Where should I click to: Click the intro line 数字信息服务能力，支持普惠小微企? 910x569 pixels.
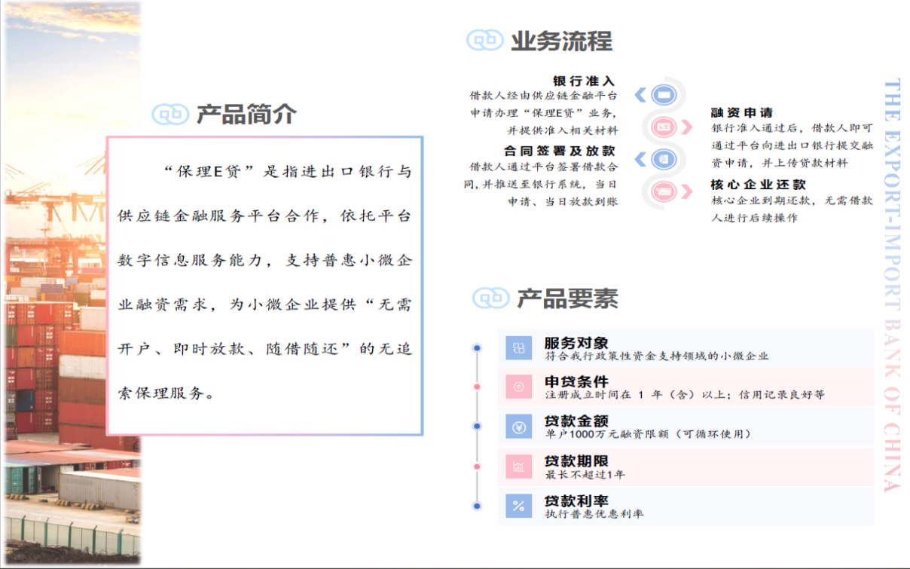coord(265,260)
